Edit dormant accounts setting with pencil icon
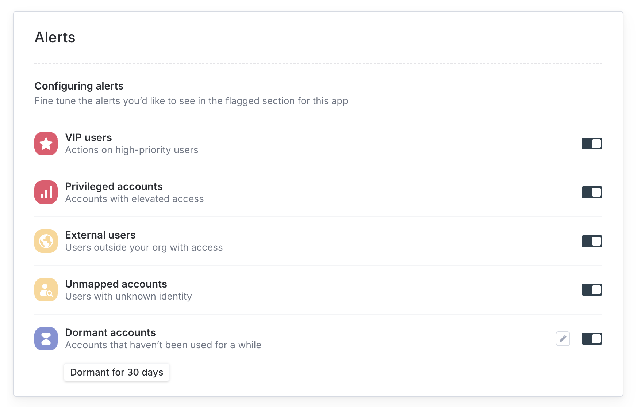Image resolution: width=641 pixels, height=407 pixels. [563, 339]
